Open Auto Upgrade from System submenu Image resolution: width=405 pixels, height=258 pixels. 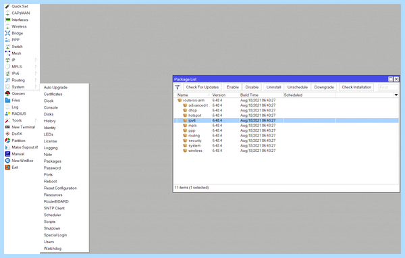point(55,87)
